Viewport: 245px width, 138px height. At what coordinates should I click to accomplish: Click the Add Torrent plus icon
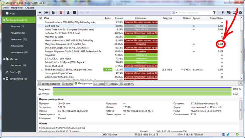40,13
